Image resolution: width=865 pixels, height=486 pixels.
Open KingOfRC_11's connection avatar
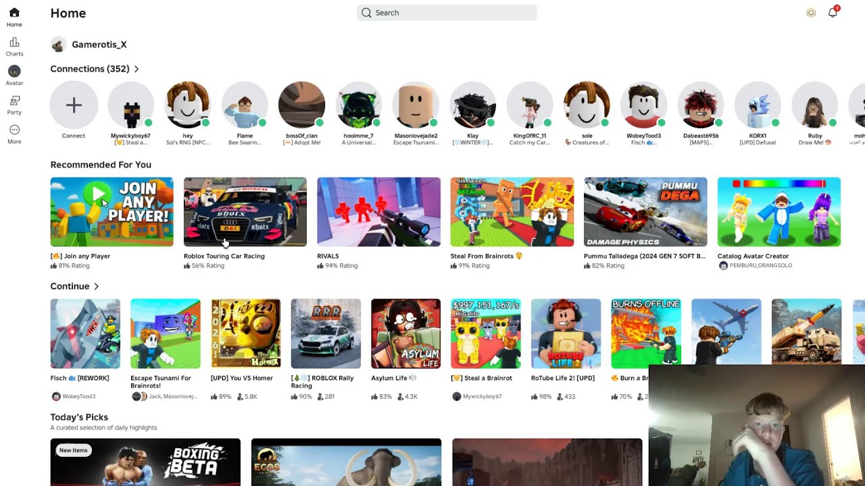(530, 105)
